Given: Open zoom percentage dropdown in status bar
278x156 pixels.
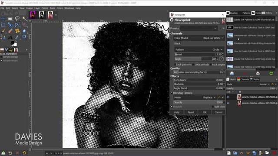Looking at the screenshot, I should coord(58,153).
